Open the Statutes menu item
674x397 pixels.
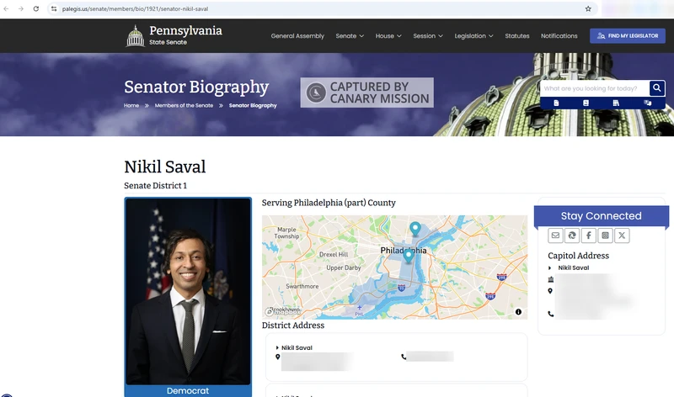517,36
